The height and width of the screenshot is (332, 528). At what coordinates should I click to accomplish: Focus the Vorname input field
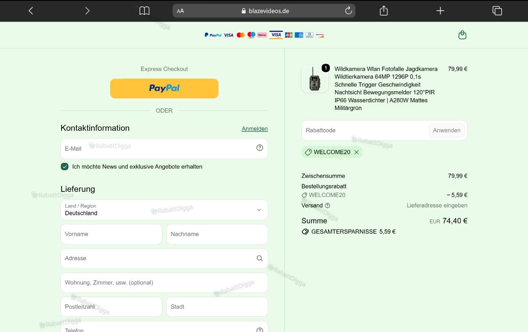click(111, 234)
